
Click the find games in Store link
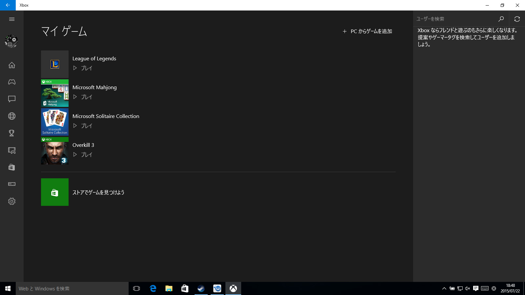tap(98, 192)
